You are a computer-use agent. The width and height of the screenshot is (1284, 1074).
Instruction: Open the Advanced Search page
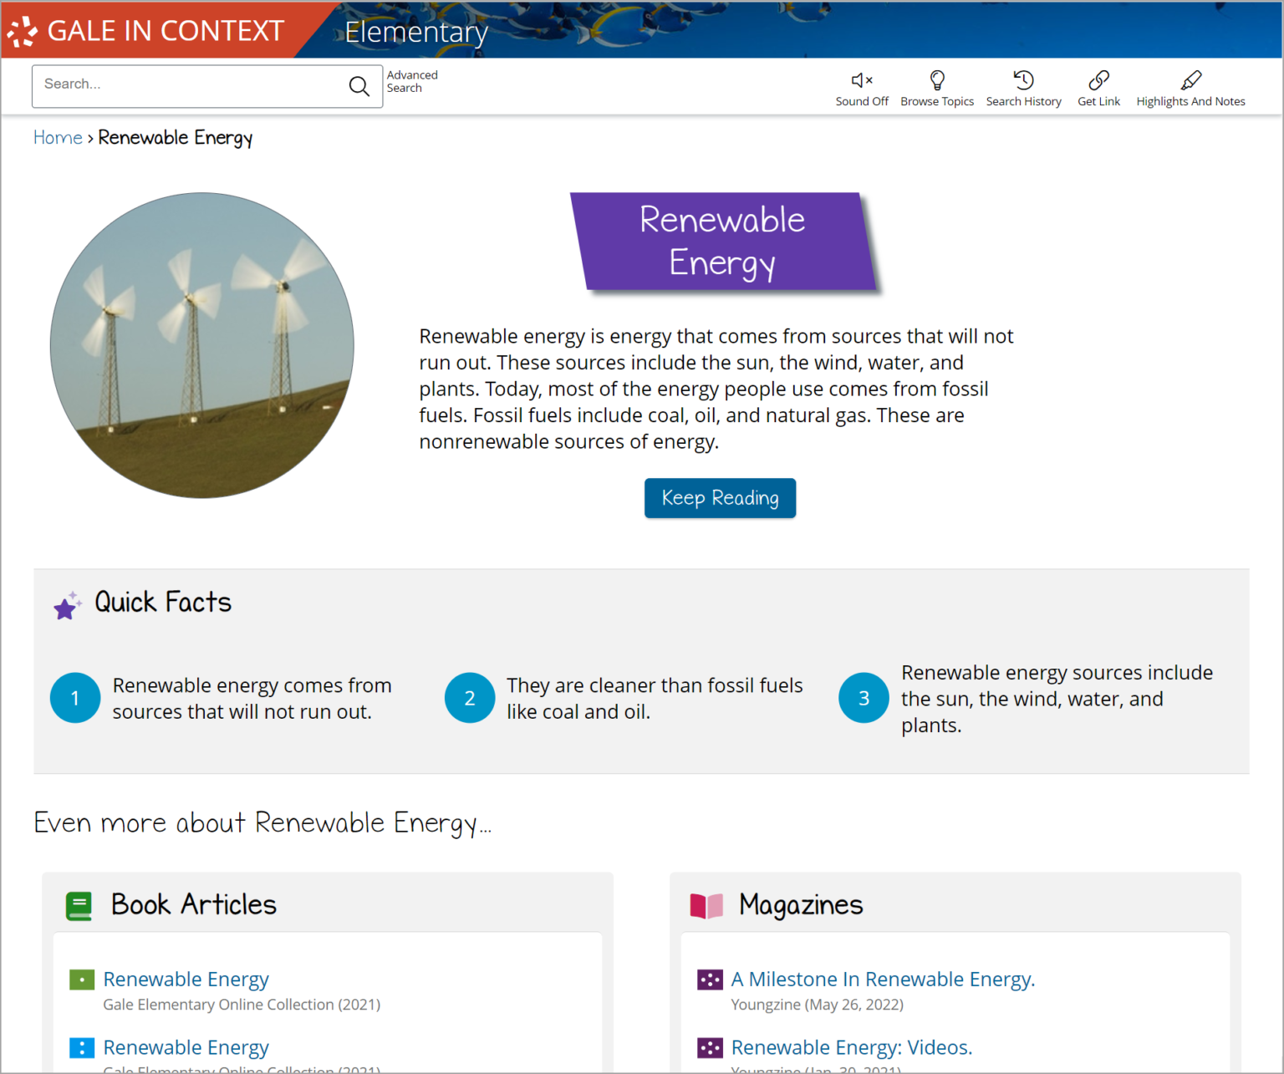[411, 80]
